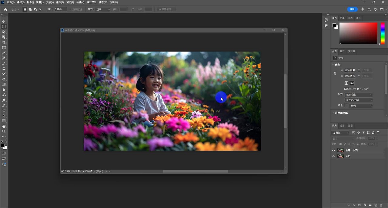Toggle visibility of the 彩色 layer

point(334,156)
